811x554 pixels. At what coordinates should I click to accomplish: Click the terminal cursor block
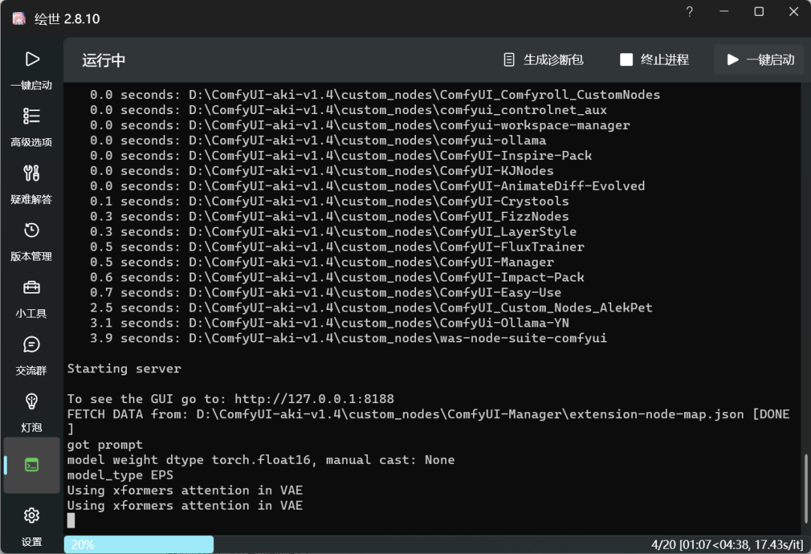tap(71, 520)
